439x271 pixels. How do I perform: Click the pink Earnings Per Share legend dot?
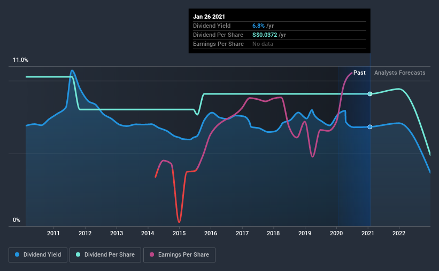tap(152, 254)
